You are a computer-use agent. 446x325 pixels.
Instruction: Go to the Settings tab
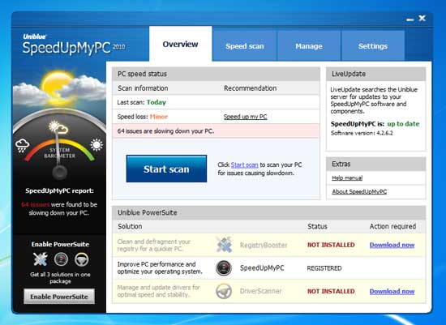point(373,46)
